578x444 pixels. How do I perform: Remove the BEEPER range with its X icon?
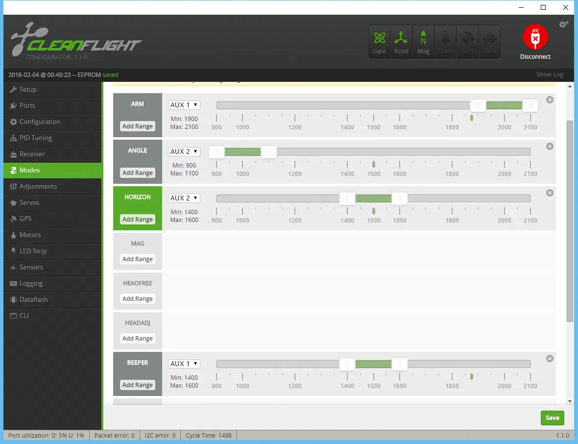(x=550, y=358)
